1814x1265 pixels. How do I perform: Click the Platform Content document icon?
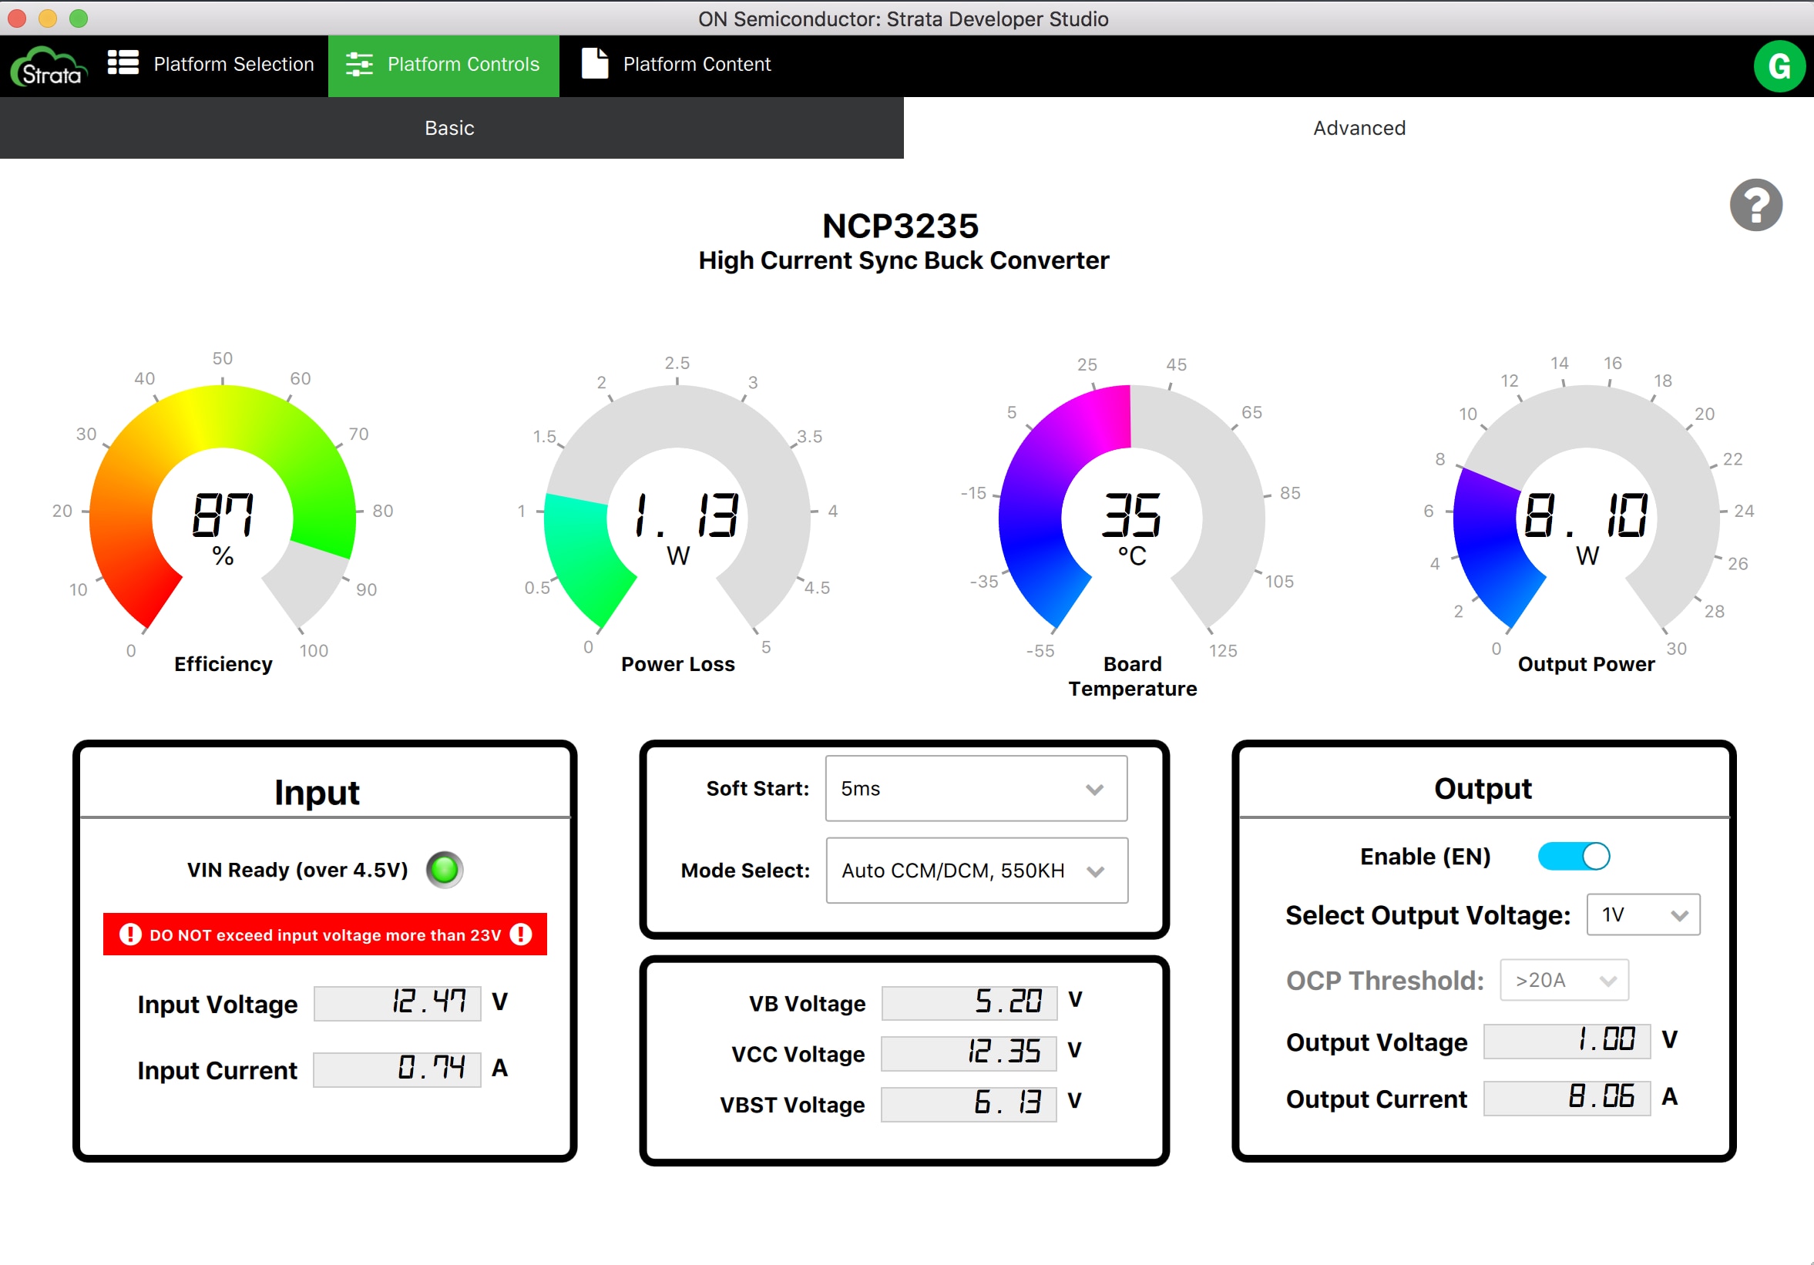pyautogui.click(x=595, y=64)
